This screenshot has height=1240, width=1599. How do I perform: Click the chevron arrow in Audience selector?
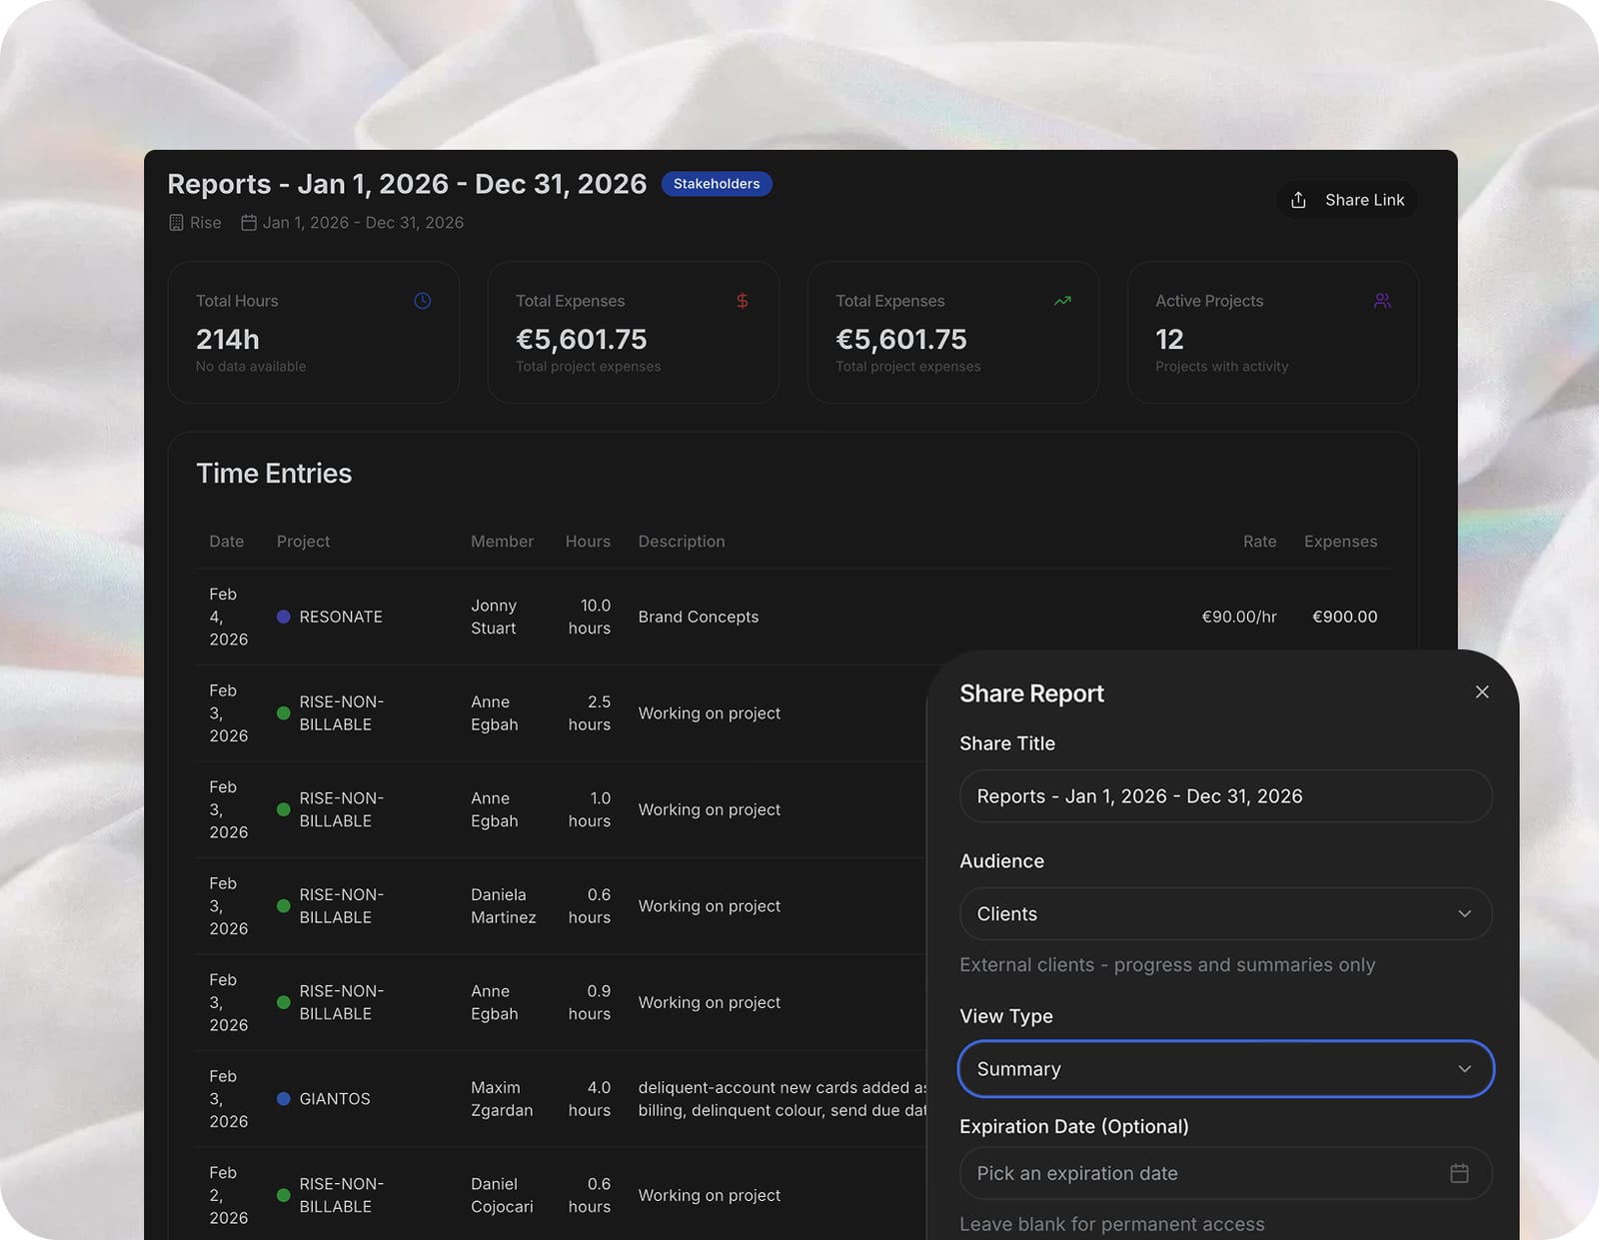[1464, 914]
